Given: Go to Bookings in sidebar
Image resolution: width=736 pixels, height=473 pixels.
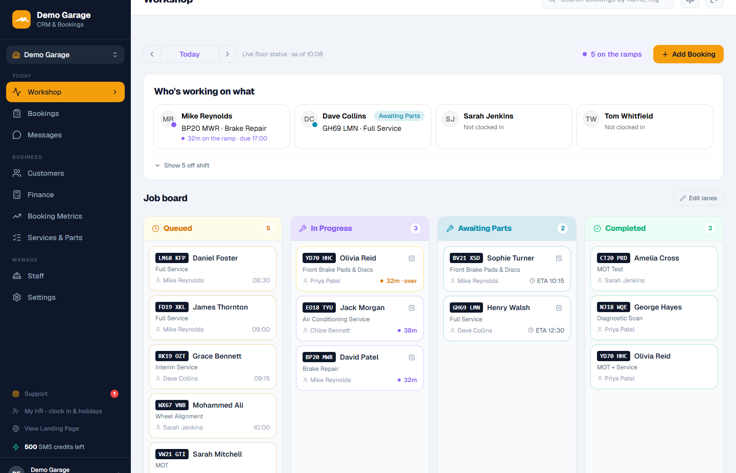Looking at the screenshot, I should 65,113.
